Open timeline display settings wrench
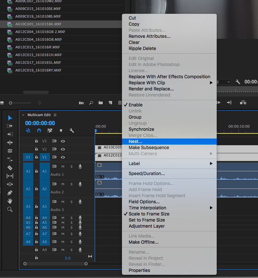Image resolution: width=258 pixels, height=278 pixels. pyautogui.click(x=72, y=131)
